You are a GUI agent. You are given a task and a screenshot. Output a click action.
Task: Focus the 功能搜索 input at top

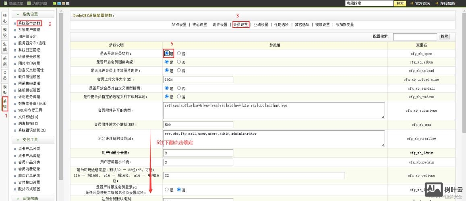click(x=369, y=3)
